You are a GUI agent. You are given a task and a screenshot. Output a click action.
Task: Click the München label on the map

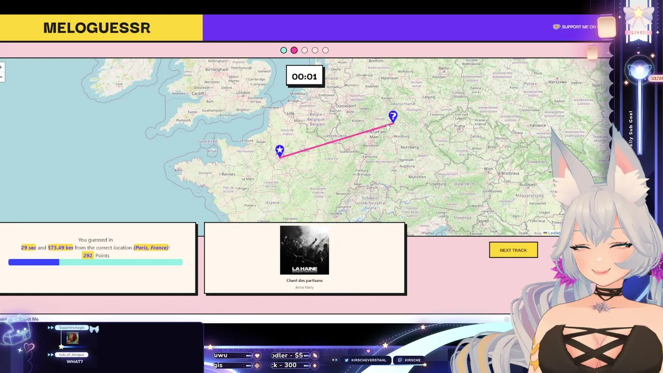click(417, 177)
